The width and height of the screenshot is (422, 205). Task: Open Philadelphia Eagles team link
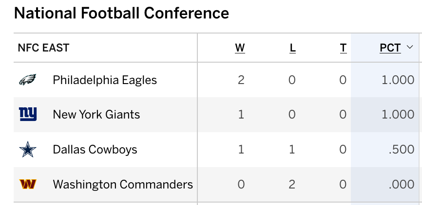[105, 80]
